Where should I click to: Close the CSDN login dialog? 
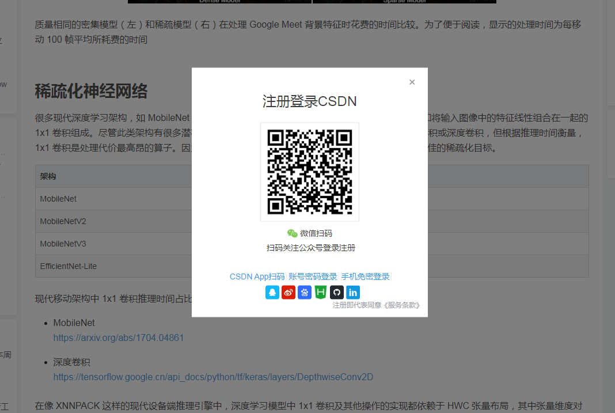point(412,82)
